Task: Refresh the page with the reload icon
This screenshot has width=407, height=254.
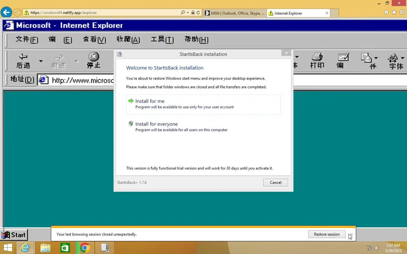Action: coord(198,13)
